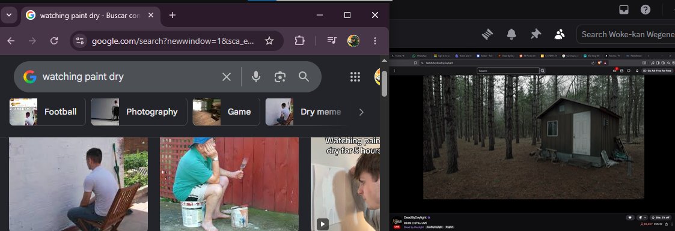The image size is (675, 231).
Task: Toggle the Discord member list
Action: click(560, 34)
